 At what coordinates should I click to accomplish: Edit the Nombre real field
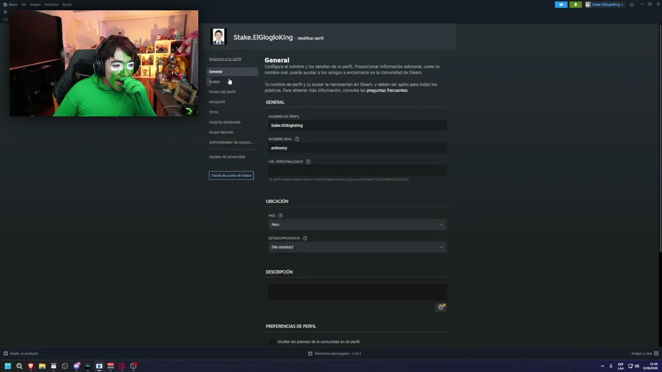click(x=357, y=148)
